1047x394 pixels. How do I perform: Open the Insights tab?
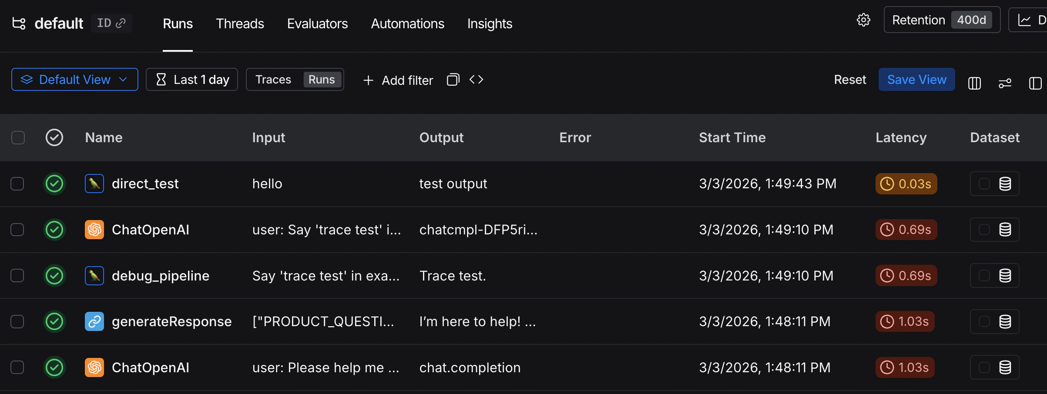pyautogui.click(x=490, y=24)
